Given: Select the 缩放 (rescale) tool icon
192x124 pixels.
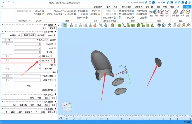Looking at the screenshot, I should (x=157, y=12).
